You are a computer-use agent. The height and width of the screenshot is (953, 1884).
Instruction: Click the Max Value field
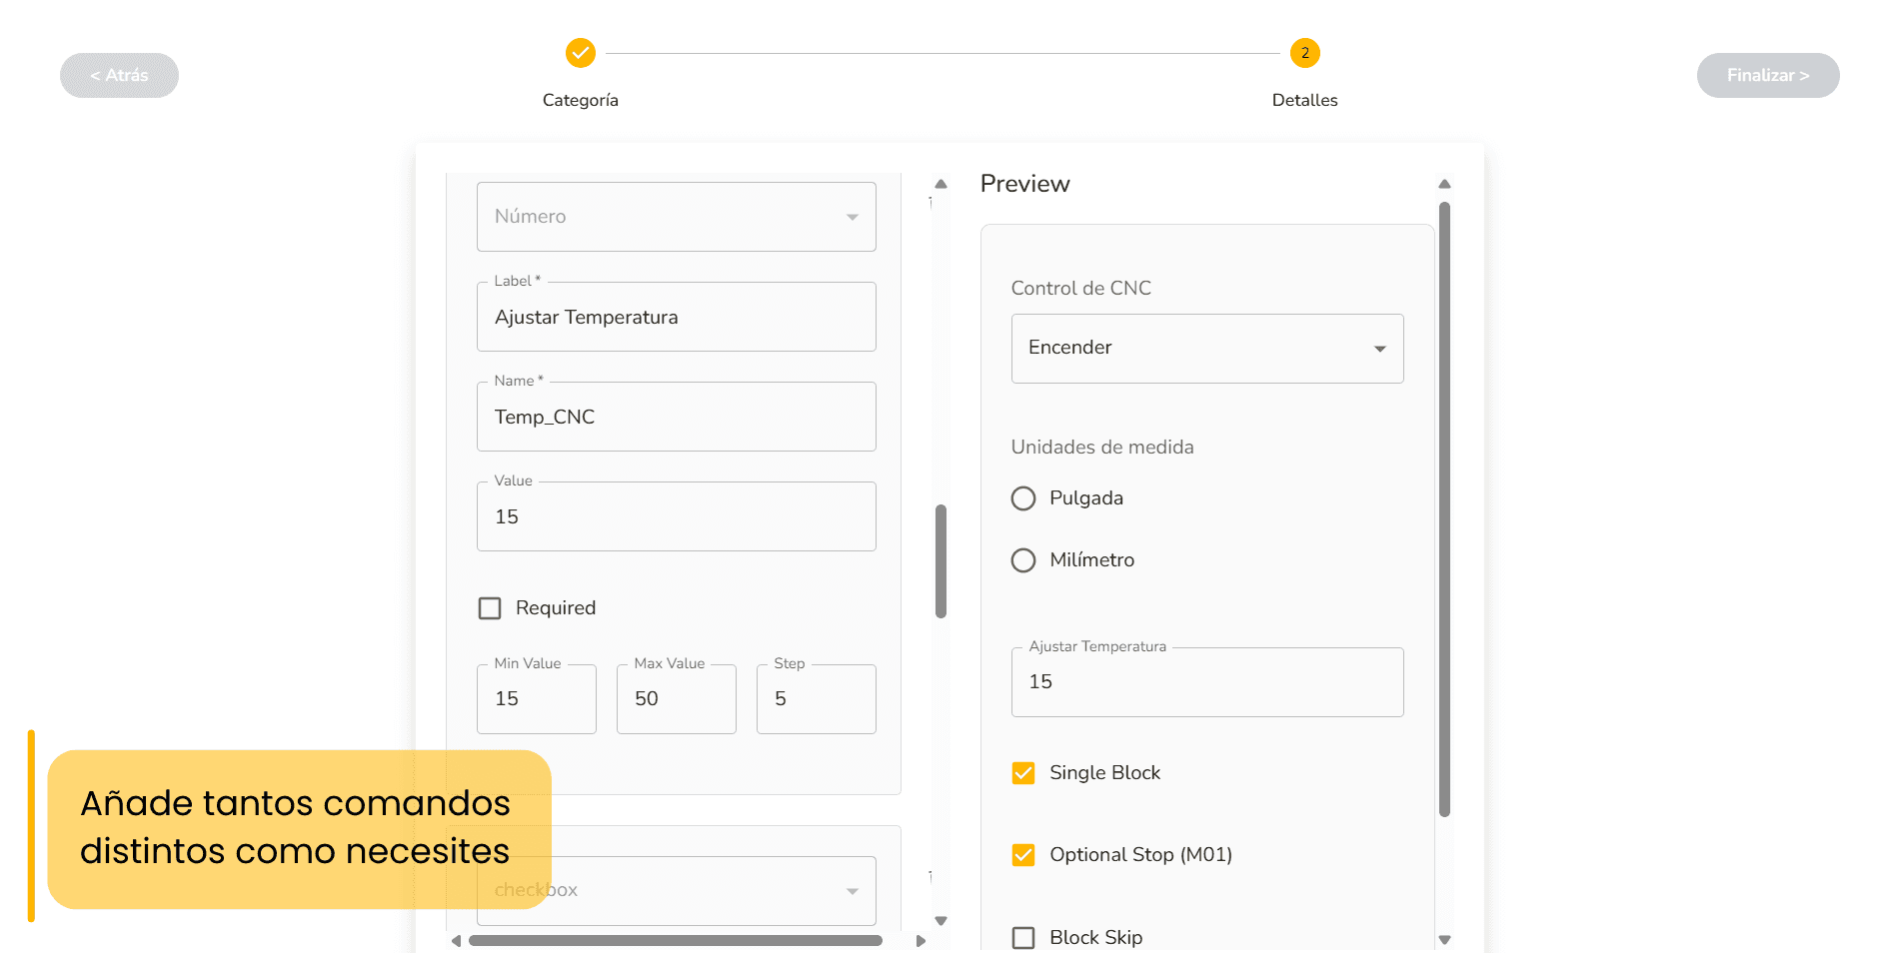pos(676,699)
